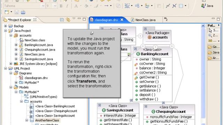Viewport: 223px width, 125px height.
Task: Close the classdiagram.dnx editor tab
Action: click(122, 20)
